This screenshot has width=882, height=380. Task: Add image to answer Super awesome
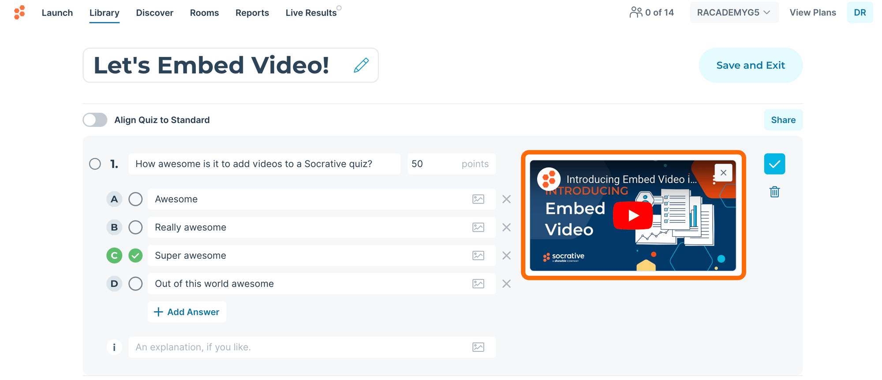point(478,256)
